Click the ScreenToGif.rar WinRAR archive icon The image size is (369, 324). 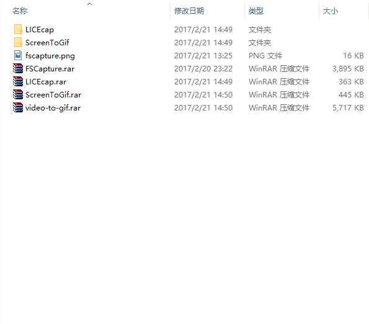pyautogui.click(x=18, y=95)
